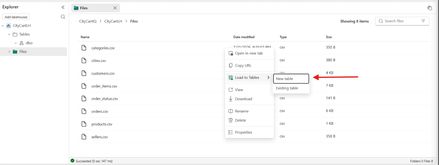This screenshot has height=165, width=439.
Task: Choose Open in new tab from the context menu
Action: coord(249,53)
